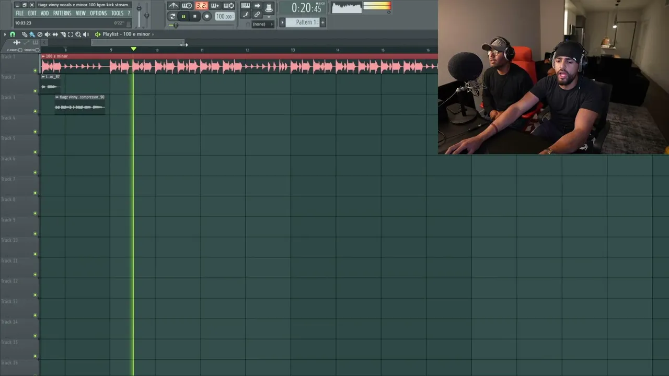
Task: Open the FILE menu
Action: click(x=19, y=14)
